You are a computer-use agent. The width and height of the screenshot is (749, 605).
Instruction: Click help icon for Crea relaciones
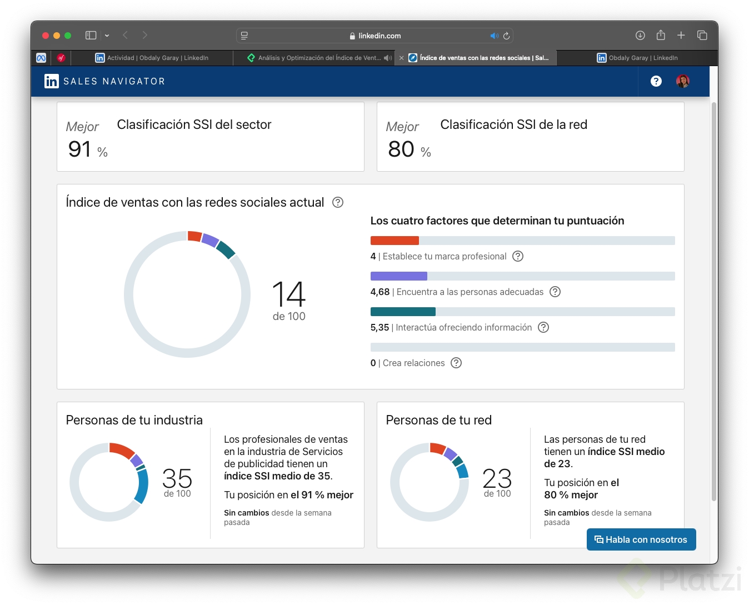coord(456,363)
